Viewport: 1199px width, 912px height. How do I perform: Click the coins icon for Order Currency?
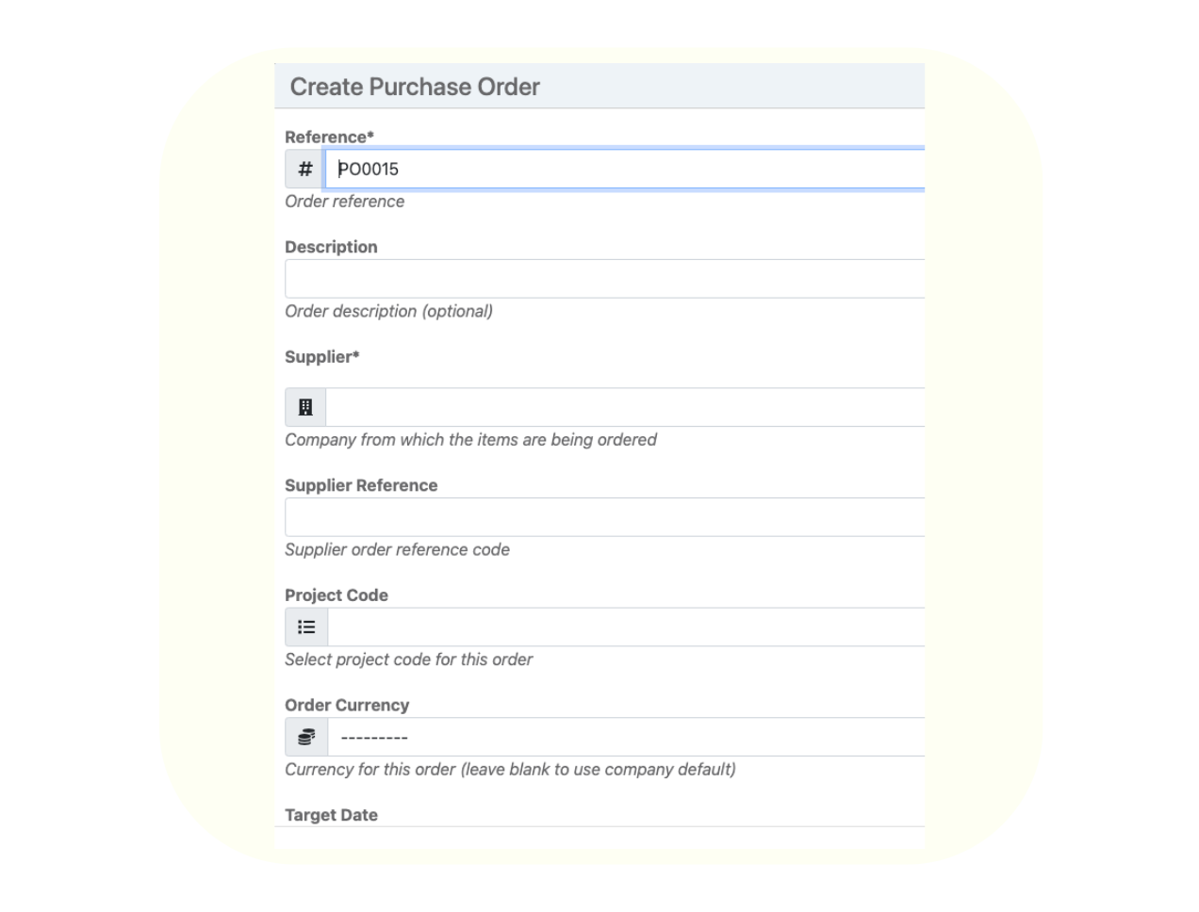click(306, 738)
